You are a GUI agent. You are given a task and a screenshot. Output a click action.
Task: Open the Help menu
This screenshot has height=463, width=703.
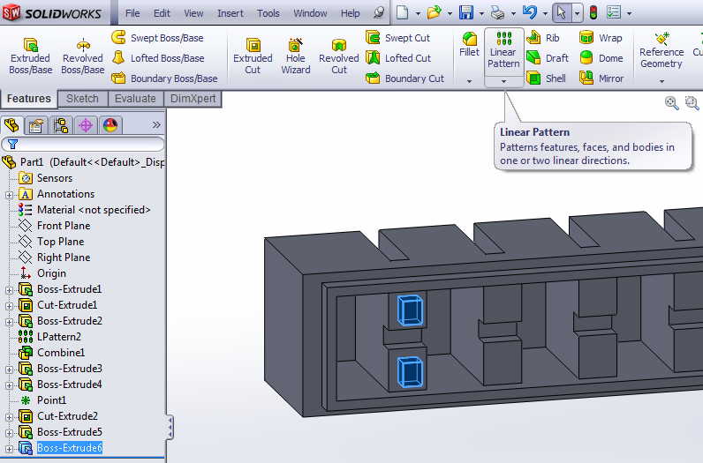coord(350,13)
